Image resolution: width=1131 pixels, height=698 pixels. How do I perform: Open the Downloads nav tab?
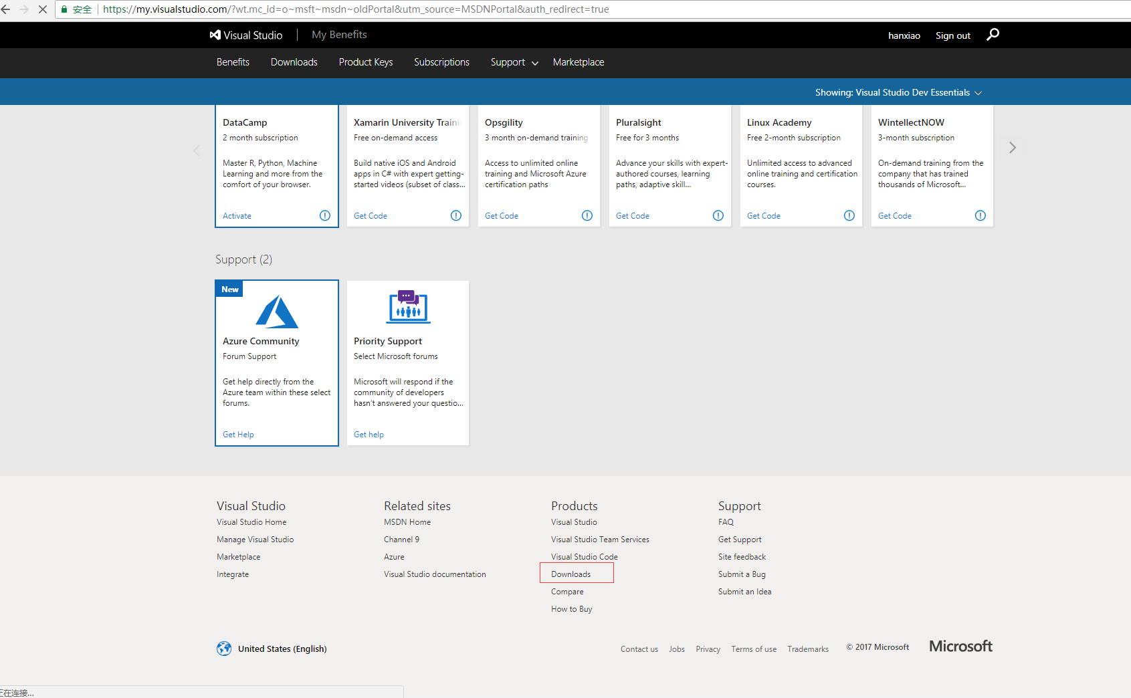[x=294, y=62]
